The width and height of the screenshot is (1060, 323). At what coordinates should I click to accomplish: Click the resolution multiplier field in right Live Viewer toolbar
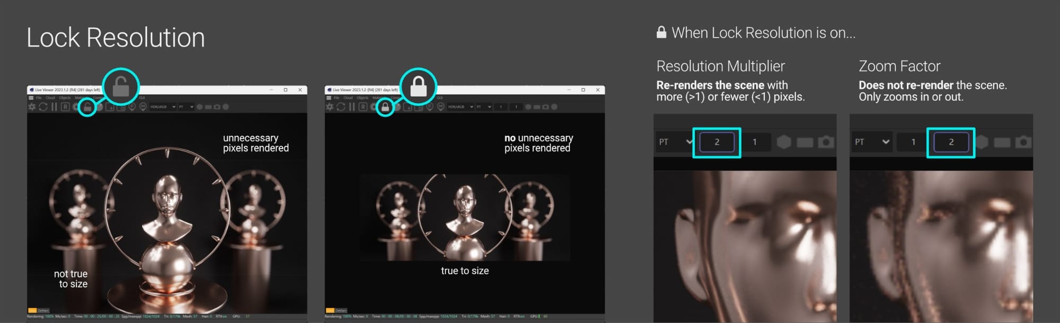(x=501, y=107)
